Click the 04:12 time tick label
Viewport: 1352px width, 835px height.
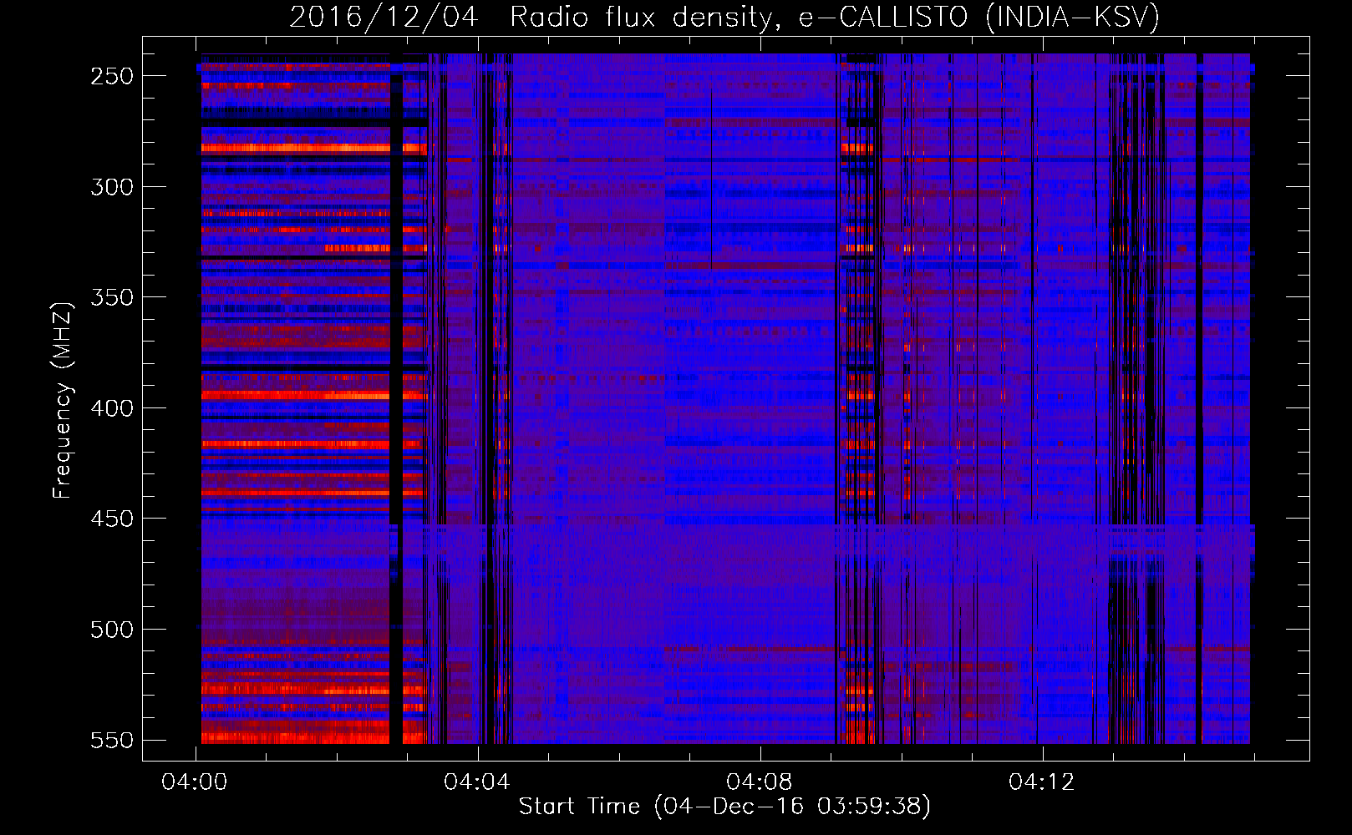tap(1042, 782)
